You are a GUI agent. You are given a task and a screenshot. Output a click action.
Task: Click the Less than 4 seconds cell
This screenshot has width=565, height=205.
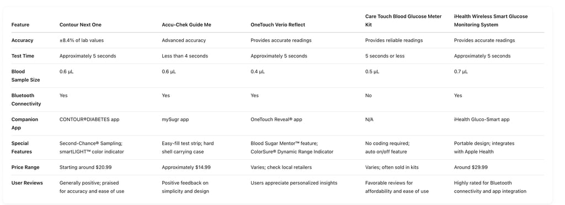185,56
